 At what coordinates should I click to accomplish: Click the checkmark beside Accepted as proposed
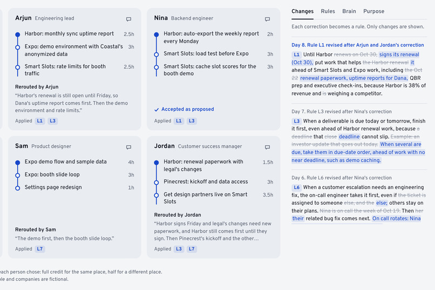point(157,110)
